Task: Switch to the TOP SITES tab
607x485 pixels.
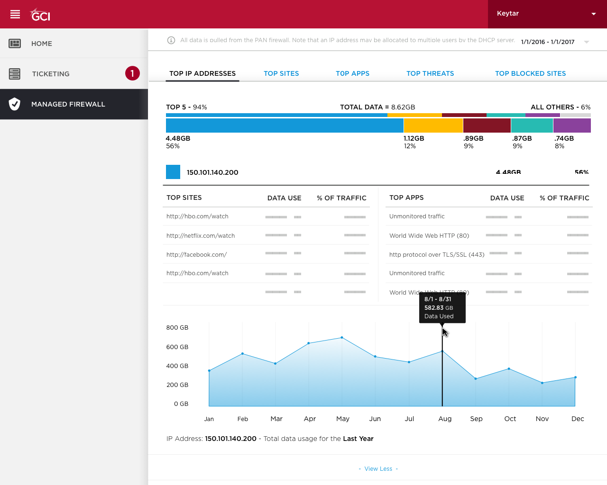Action: click(281, 73)
